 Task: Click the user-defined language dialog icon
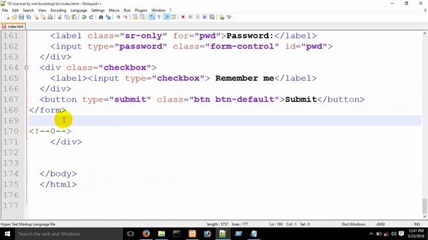pos(174,17)
